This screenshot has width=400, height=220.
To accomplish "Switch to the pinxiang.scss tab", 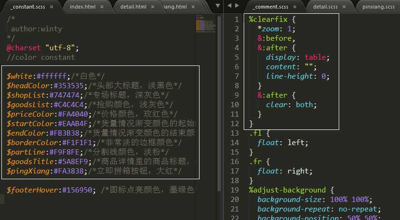I will (x=378, y=7).
